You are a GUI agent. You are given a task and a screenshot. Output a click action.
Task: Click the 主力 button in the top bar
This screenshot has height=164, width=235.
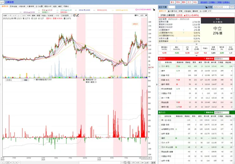[x=190, y=2]
